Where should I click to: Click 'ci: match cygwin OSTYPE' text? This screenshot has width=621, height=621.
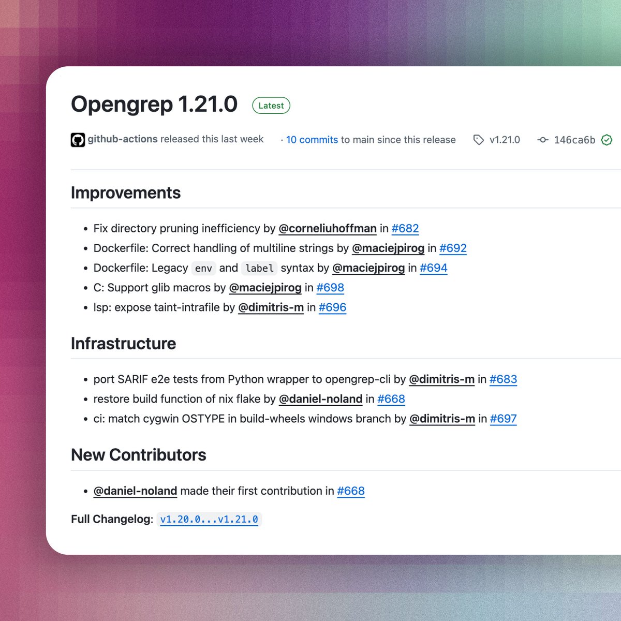[159, 418]
